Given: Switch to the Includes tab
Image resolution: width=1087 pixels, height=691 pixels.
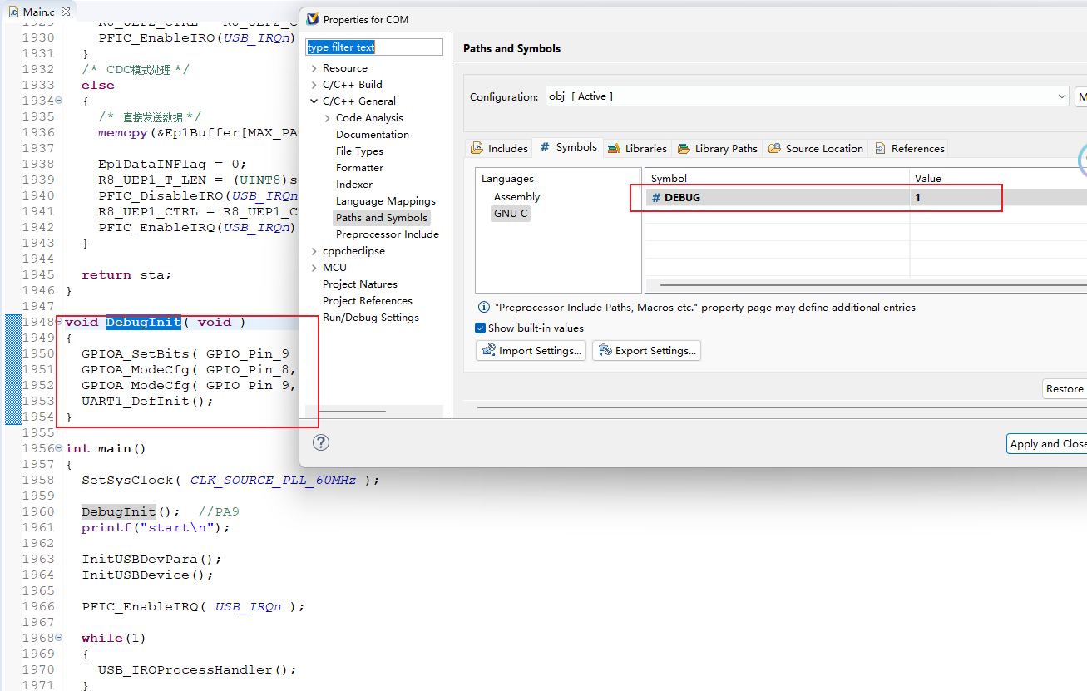Looking at the screenshot, I should [500, 148].
